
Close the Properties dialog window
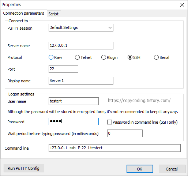(x=182, y=5)
